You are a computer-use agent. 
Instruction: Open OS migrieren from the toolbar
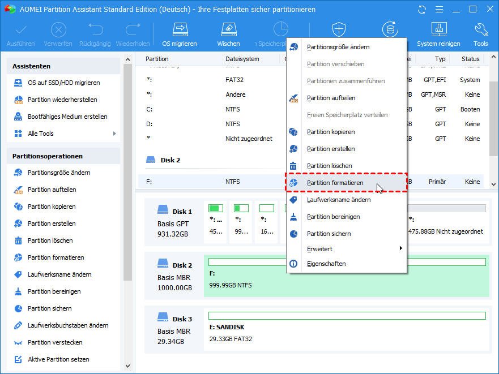pos(180,35)
